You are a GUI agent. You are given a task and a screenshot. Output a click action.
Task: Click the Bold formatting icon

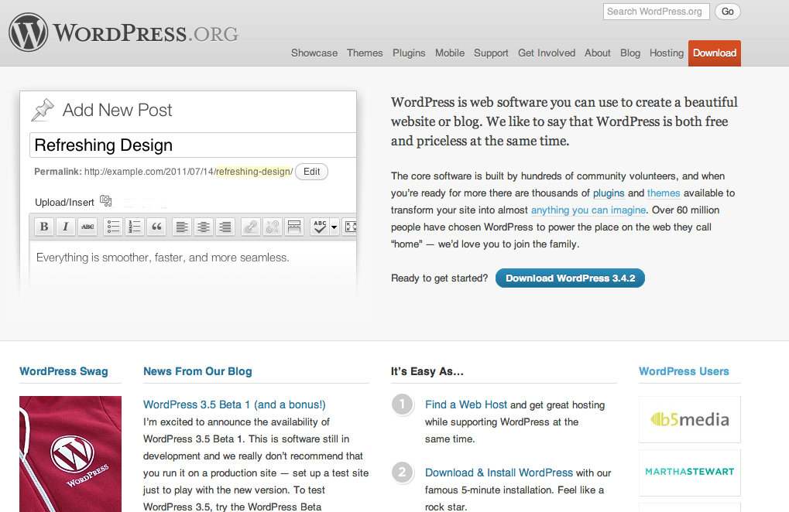point(44,227)
